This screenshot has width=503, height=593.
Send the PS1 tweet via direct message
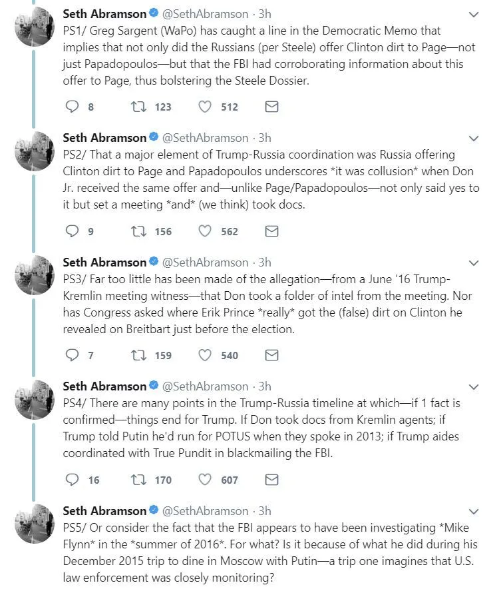click(x=271, y=107)
